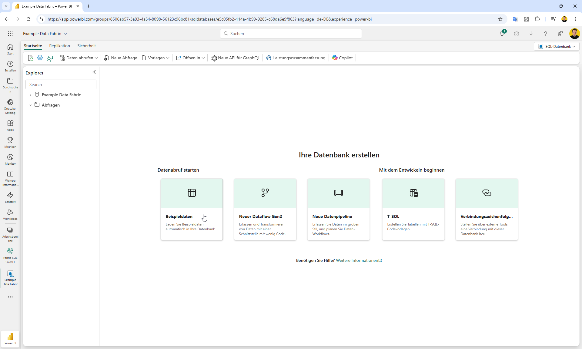Open Arbeitsbereiche in the left sidebar

[10, 235]
